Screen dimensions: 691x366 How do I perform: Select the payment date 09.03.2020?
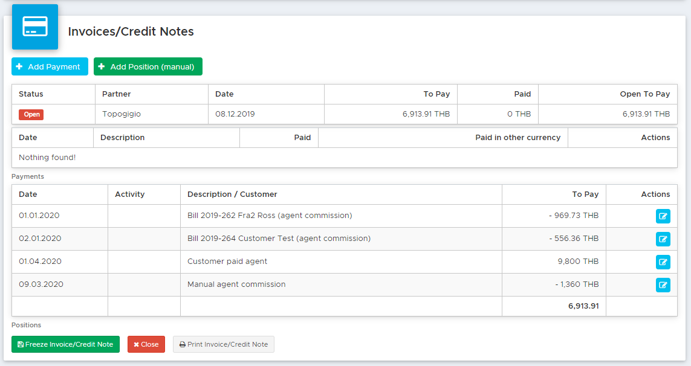pos(41,284)
